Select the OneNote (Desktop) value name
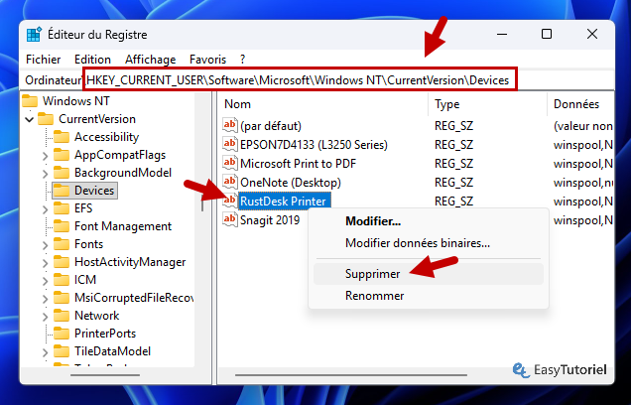This screenshot has height=405, width=631. 291,182
